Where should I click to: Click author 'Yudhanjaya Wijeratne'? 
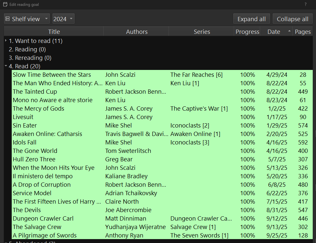pyautogui.click(x=136, y=227)
